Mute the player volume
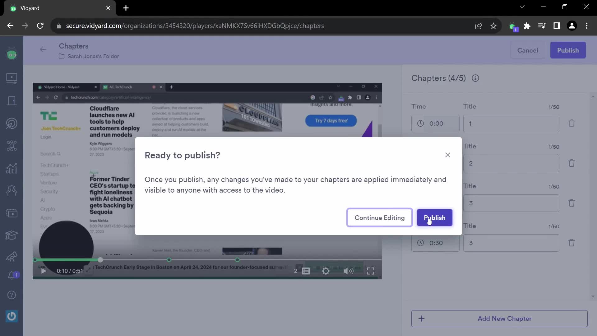This screenshot has height=336, width=597. tap(348, 271)
